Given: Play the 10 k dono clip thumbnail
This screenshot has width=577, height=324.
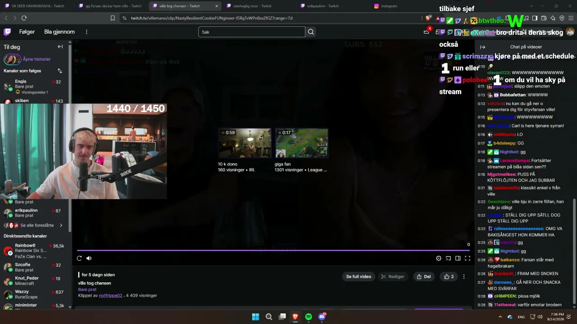Looking at the screenshot, I should coord(245,143).
